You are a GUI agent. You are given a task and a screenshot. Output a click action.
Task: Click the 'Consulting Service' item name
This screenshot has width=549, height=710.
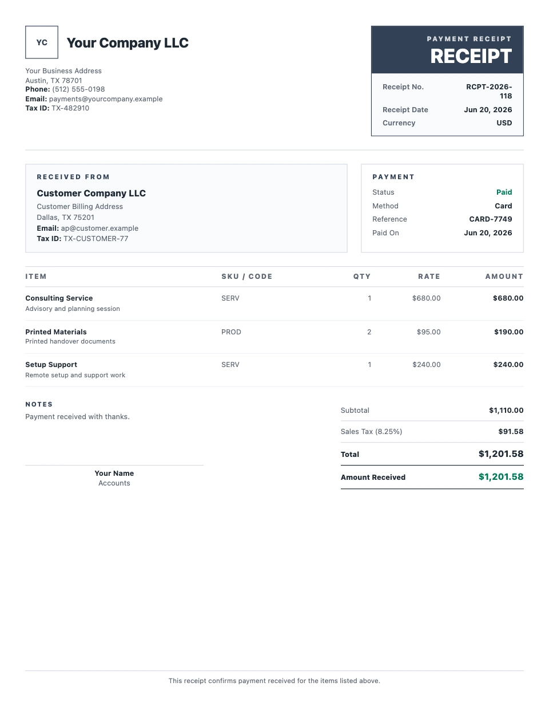[x=59, y=298]
